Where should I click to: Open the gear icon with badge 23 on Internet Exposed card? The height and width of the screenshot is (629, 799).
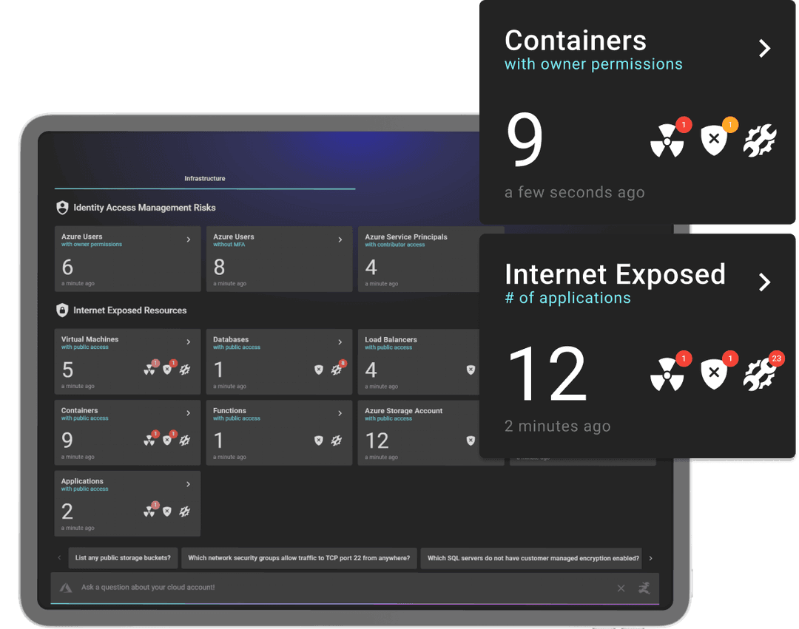click(x=761, y=373)
